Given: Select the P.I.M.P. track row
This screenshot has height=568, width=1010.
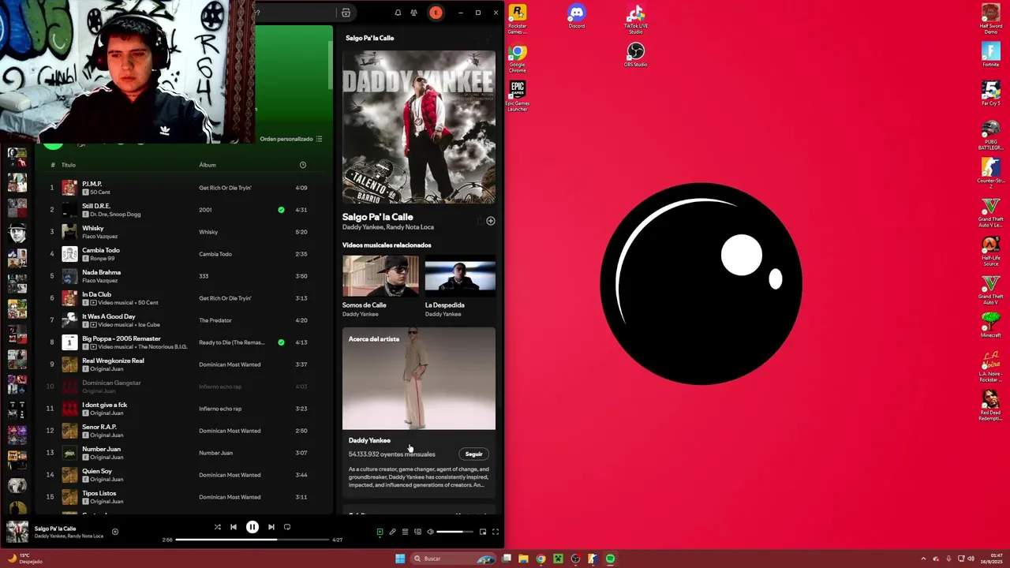Looking at the screenshot, I should 181,188.
